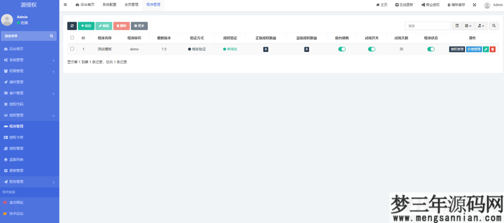Click the 单域名 link in the 授权验证 column
504x223 pixels.
click(230, 50)
